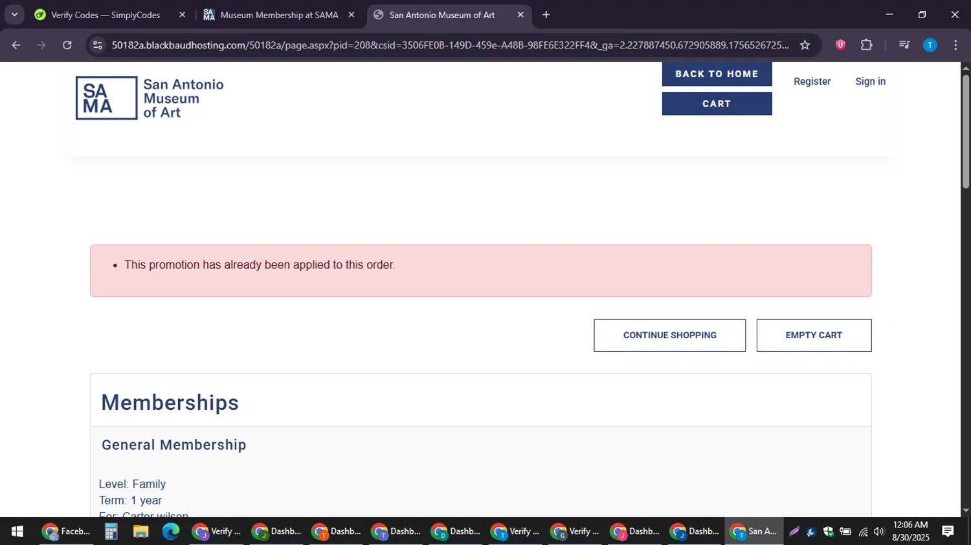Image resolution: width=971 pixels, height=545 pixels.
Task: Open the Windows Start menu
Action: pos(17,531)
